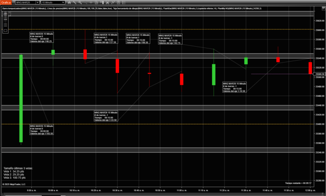Activate the Zoom Out magnifier
The image size is (326, 196).
pyautogui.click(x=86, y=3)
